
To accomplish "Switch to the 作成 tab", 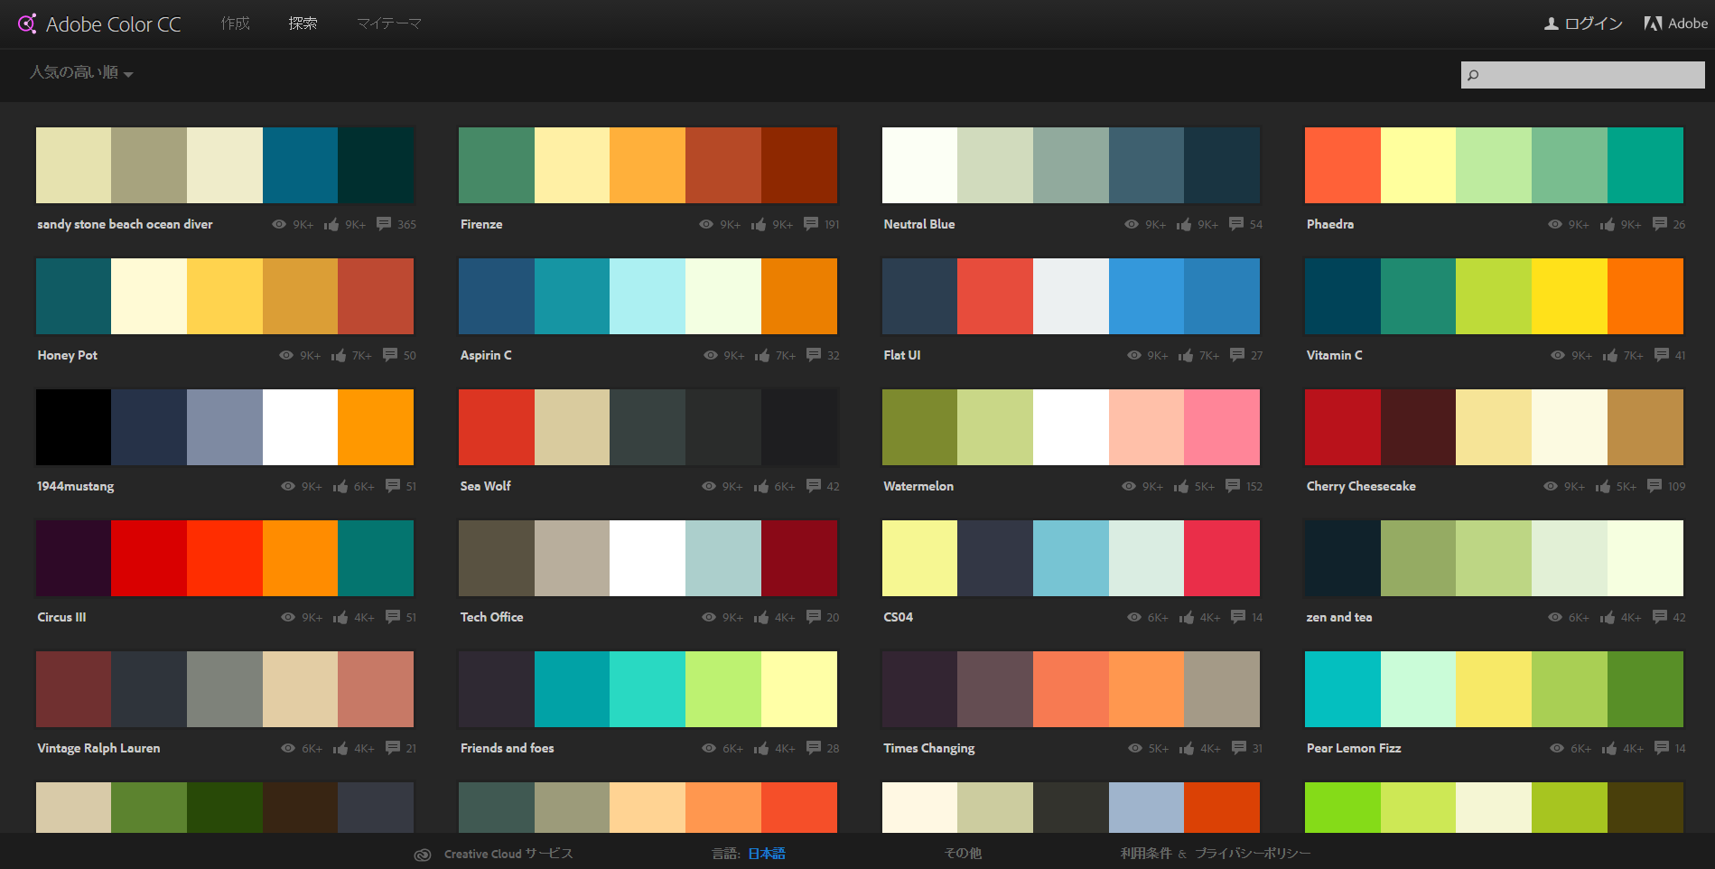I will [x=235, y=23].
